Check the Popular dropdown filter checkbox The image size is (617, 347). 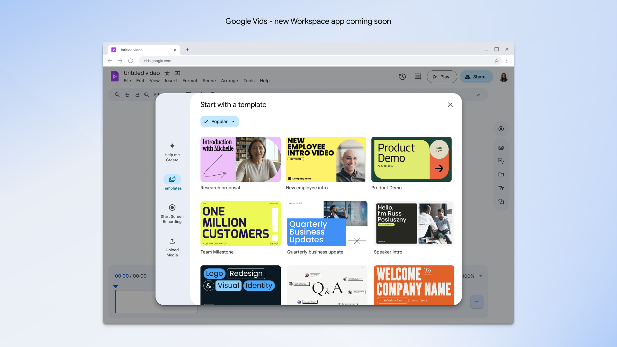point(207,121)
